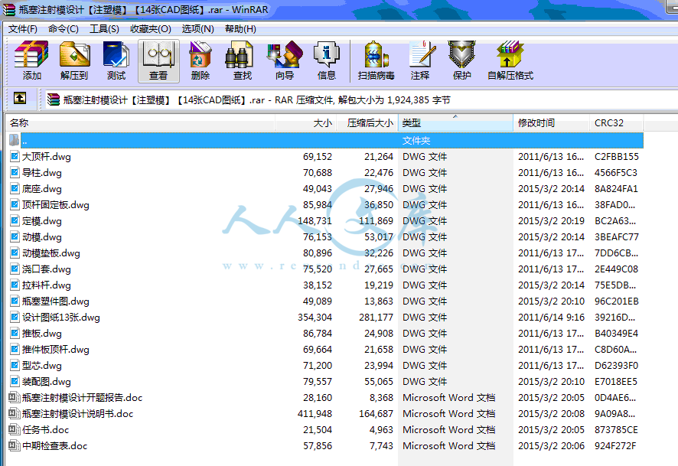Image resolution: width=678 pixels, height=466 pixels.
Task: Sort by the CRC32 column header
Action: 617,122
